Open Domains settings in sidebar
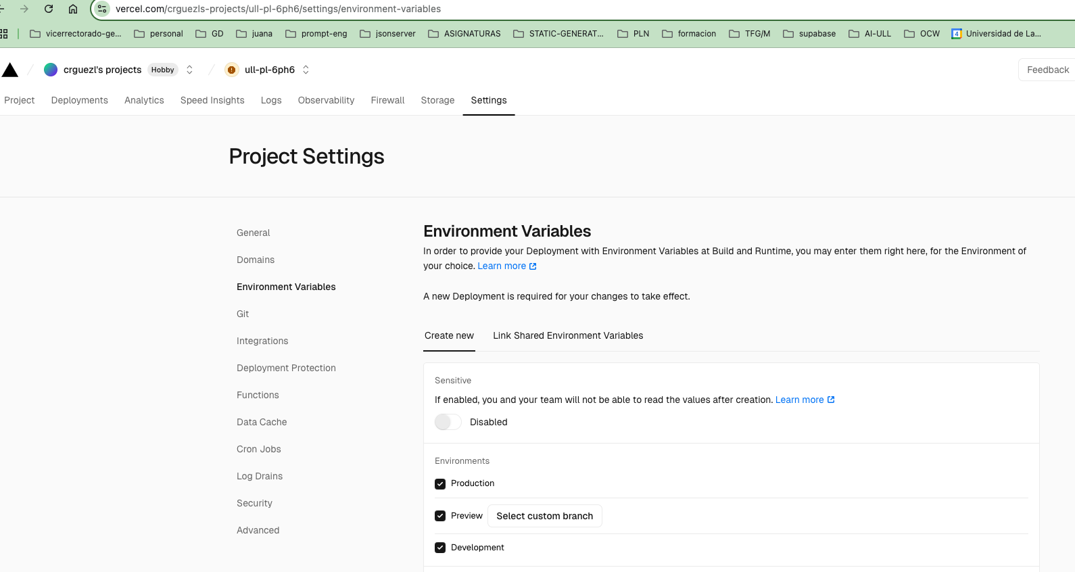This screenshot has height=572, width=1075. point(256,260)
